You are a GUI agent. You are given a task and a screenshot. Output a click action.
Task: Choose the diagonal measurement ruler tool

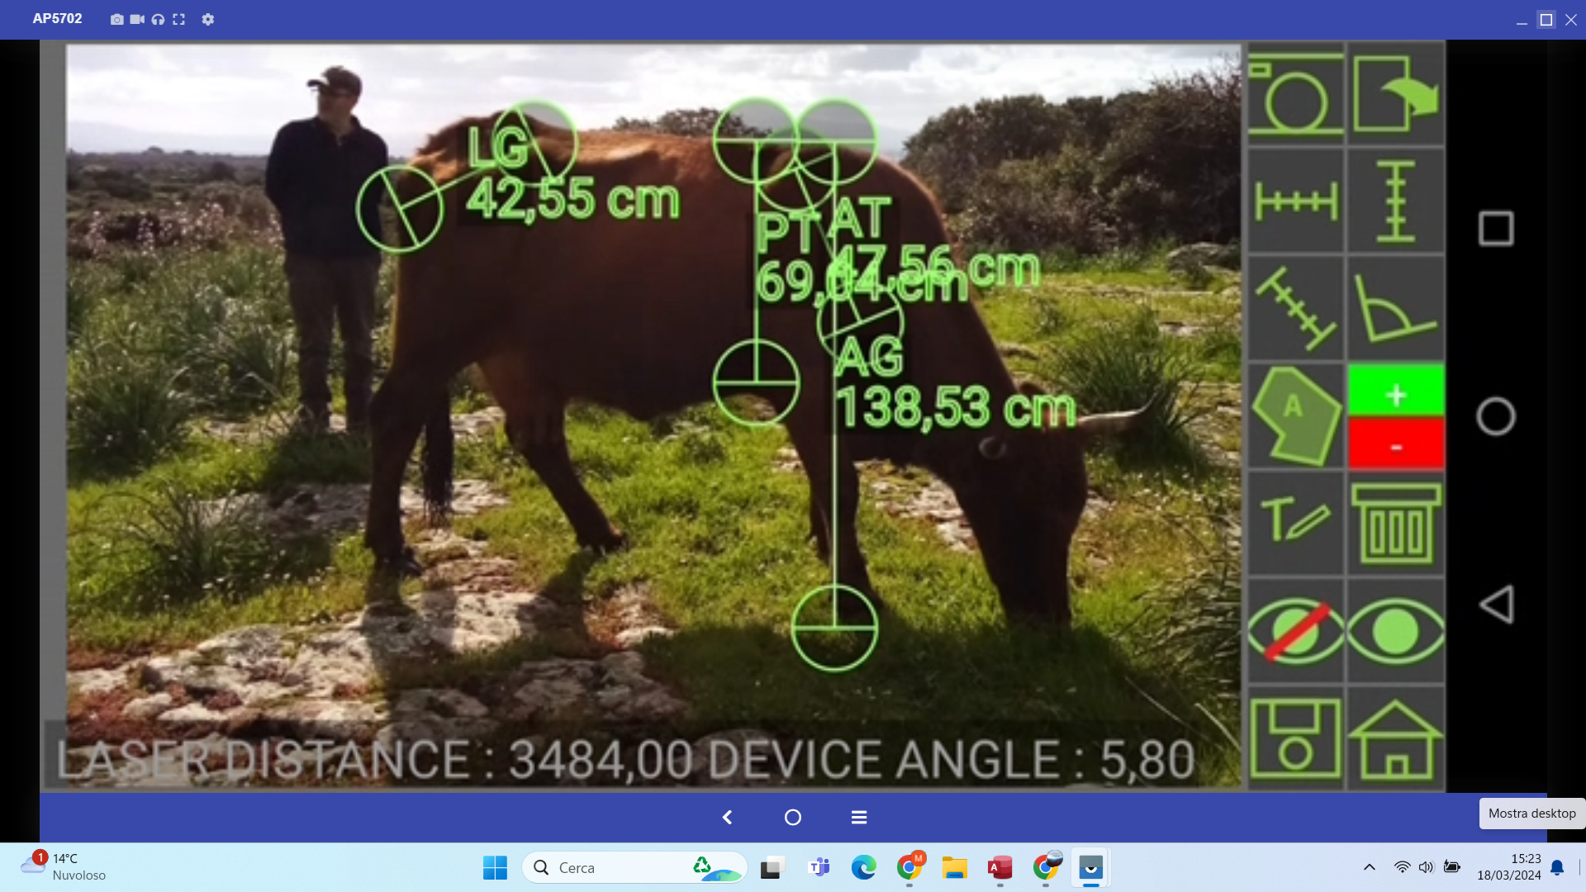pyautogui.click(x=1294, y=308)
